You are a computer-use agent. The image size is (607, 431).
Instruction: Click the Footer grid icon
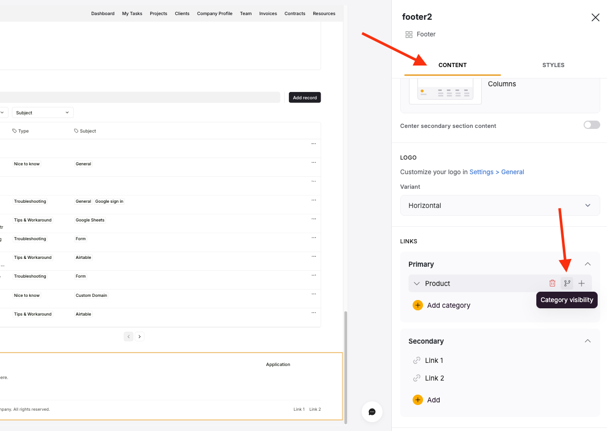(x=409, y=34)
